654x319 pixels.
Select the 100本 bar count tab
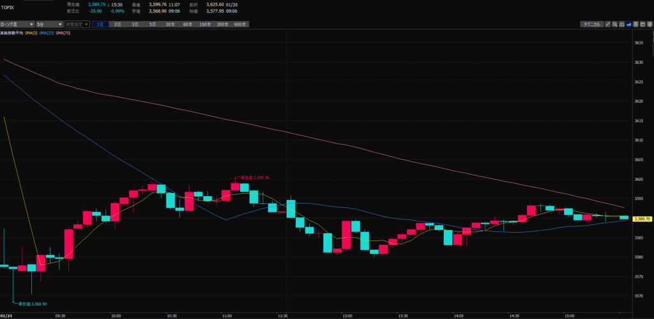pyautogui.click(x=204, y=24)
